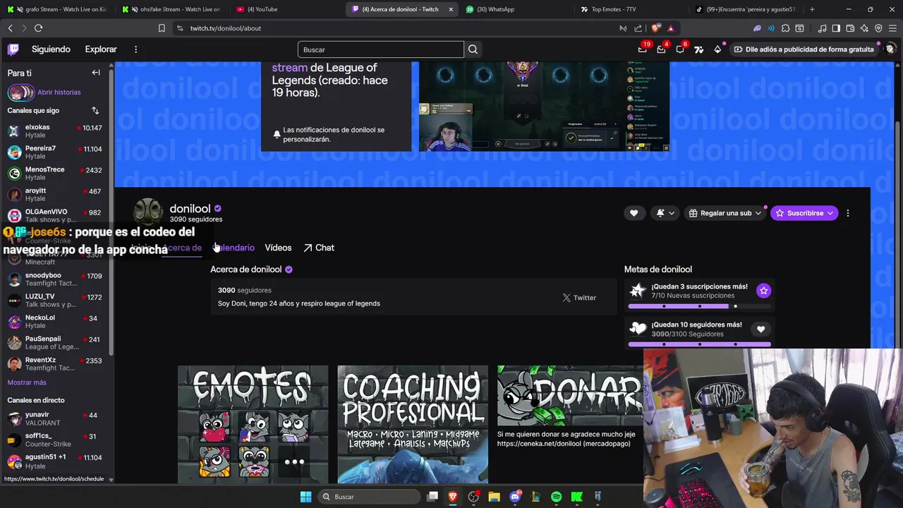Open whispers icon with 6 badge
This screenshot has height=508, width=903.
click(680, 49)
